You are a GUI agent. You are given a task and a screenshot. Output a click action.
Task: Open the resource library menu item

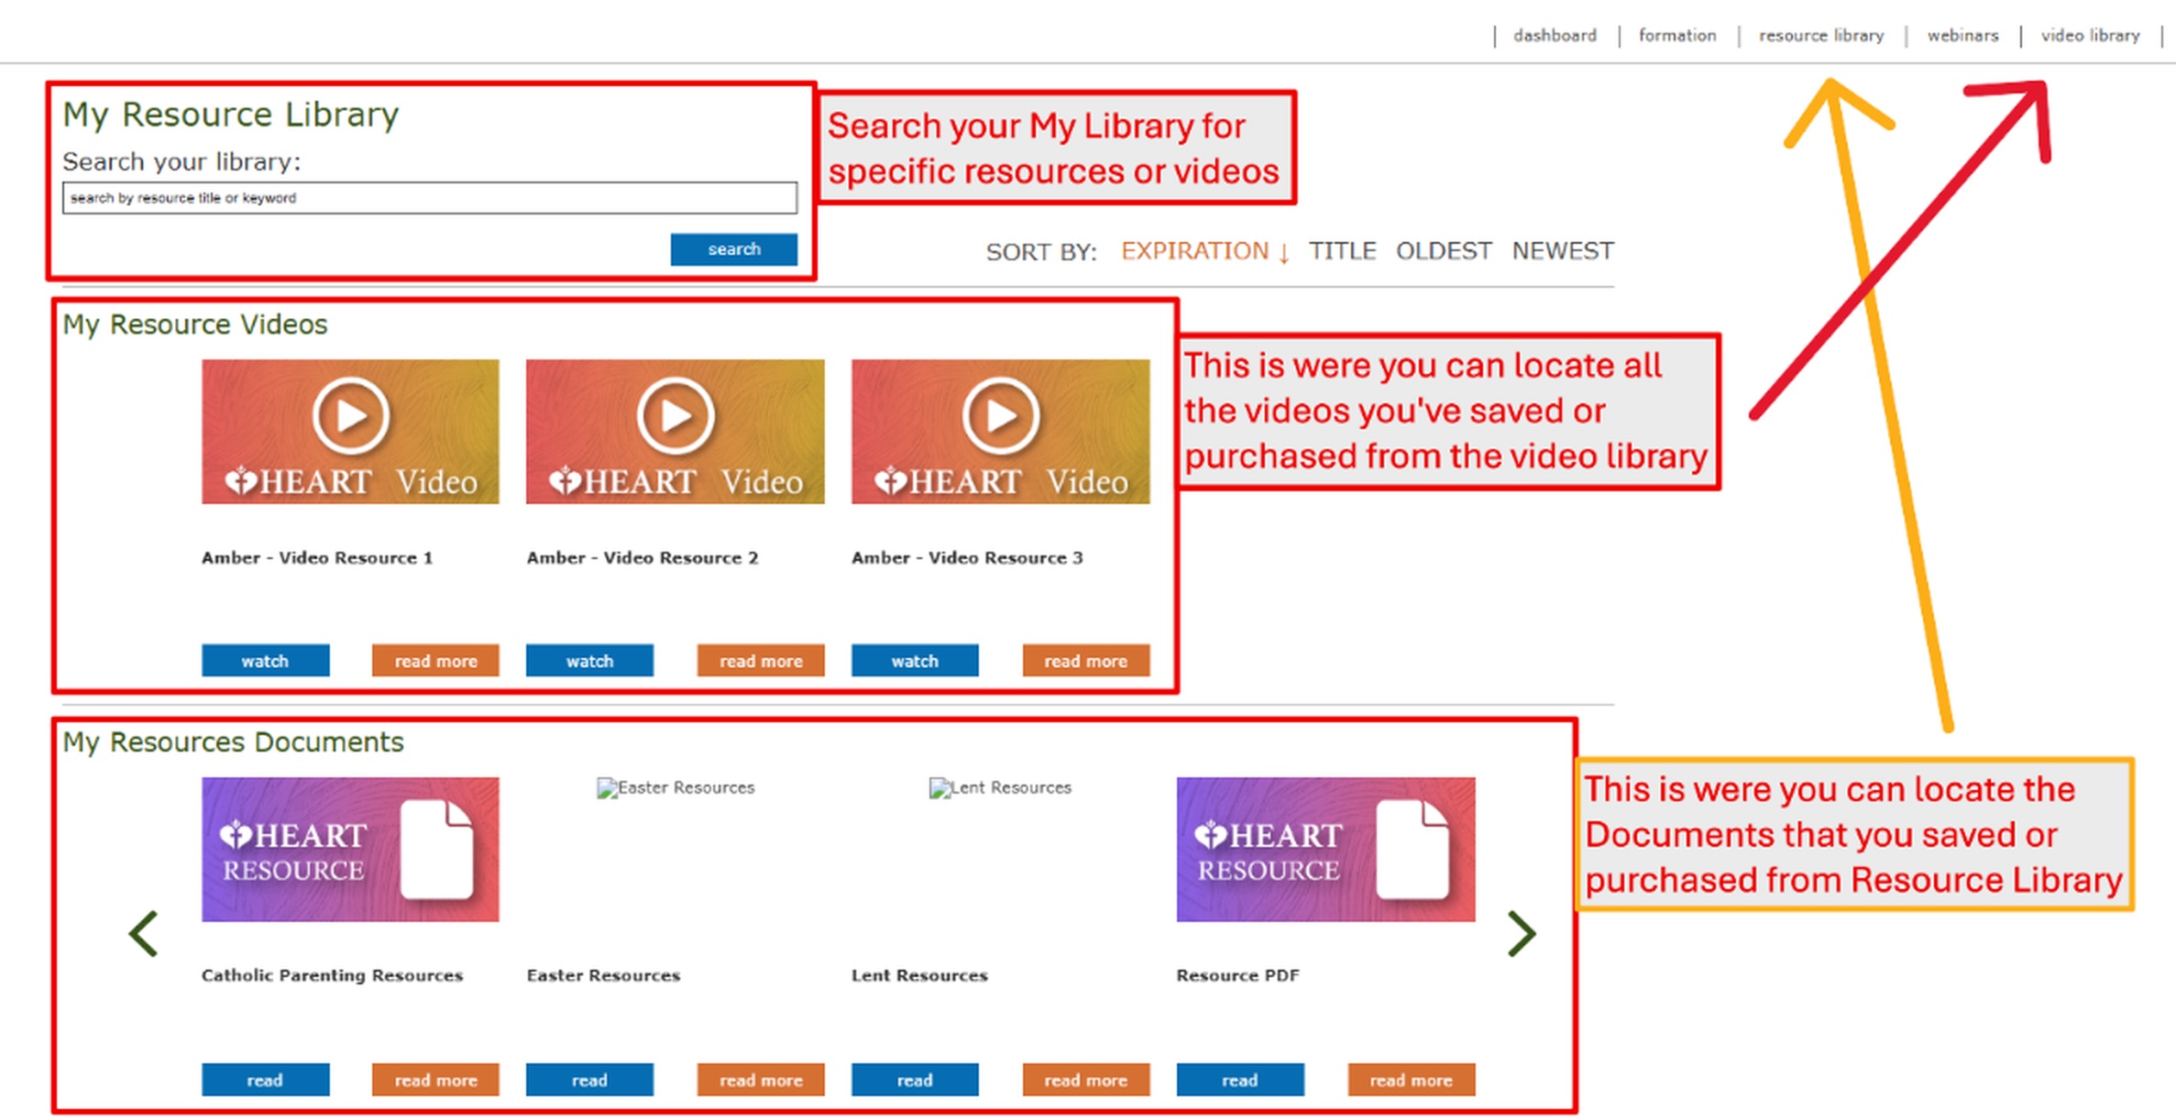coord(1820,36)
